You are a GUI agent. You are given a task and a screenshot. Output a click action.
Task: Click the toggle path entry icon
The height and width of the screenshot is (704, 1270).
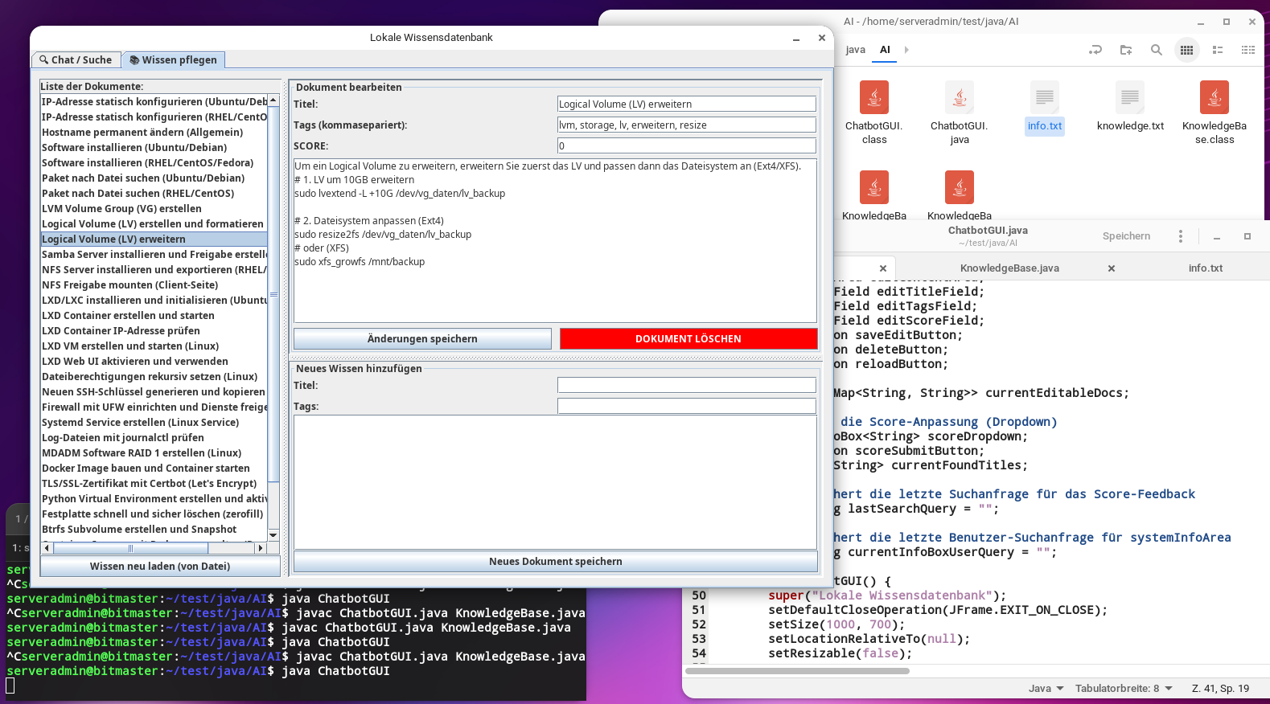point(1095,50)
